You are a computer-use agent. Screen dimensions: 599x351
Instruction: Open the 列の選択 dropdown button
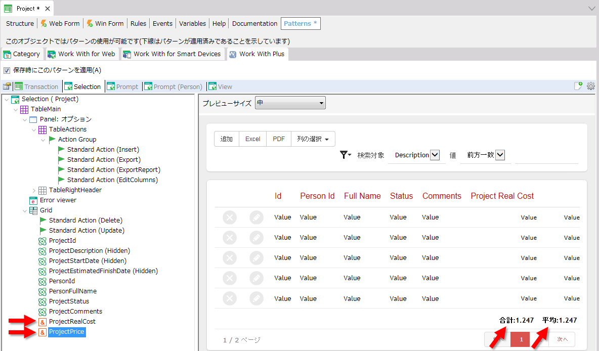pos(313,139)
